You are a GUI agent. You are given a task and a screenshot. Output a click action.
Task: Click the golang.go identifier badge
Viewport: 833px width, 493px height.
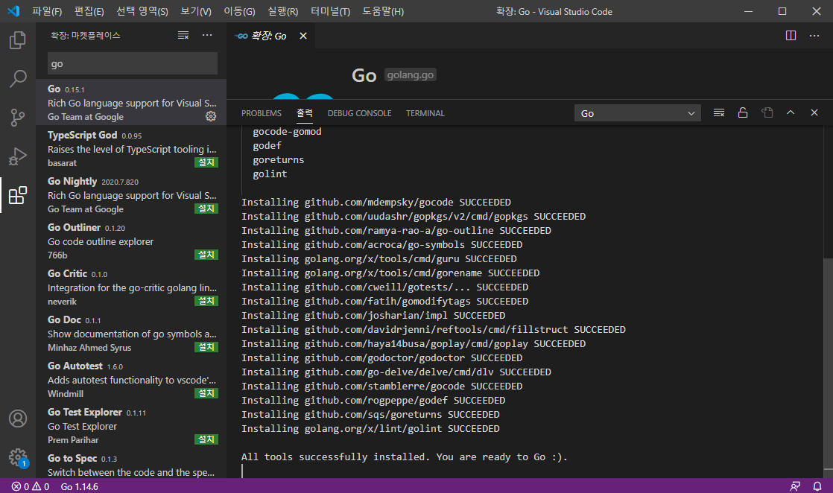tap(410, 75)
